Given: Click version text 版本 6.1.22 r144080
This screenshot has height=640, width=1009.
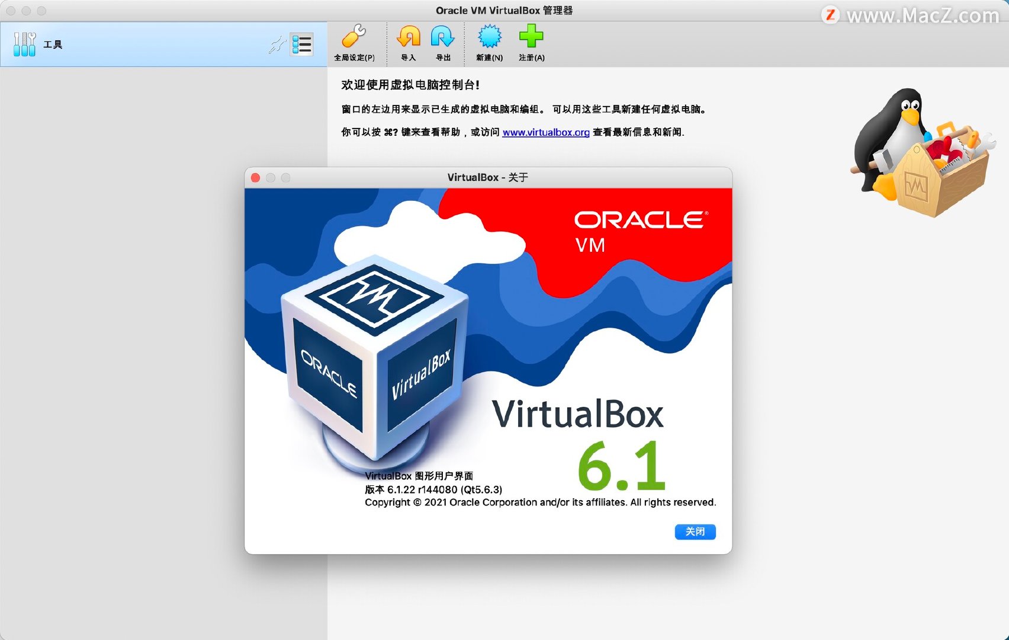Looking at the screenshot, I should [x=433, y=489].
